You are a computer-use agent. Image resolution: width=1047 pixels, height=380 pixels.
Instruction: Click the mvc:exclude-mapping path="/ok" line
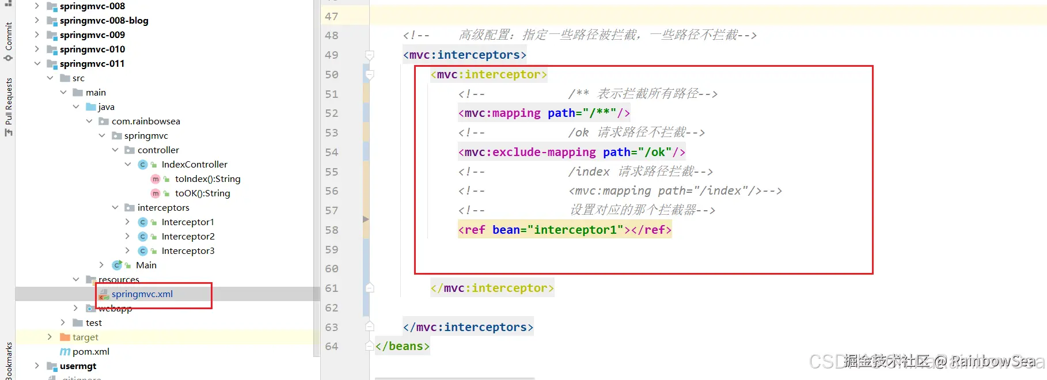572,152
